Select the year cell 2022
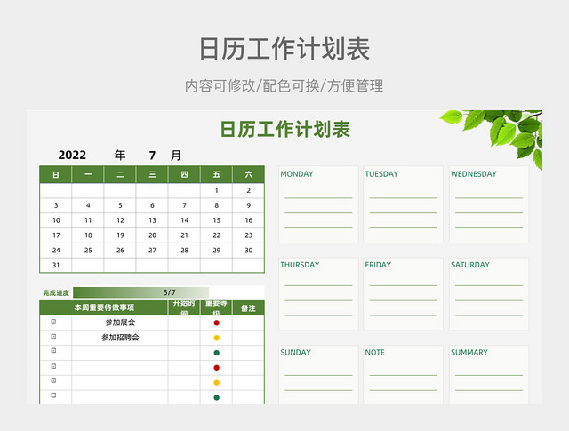Image resolution: width=569 pixels, height=431 pixels. [72, 156]
